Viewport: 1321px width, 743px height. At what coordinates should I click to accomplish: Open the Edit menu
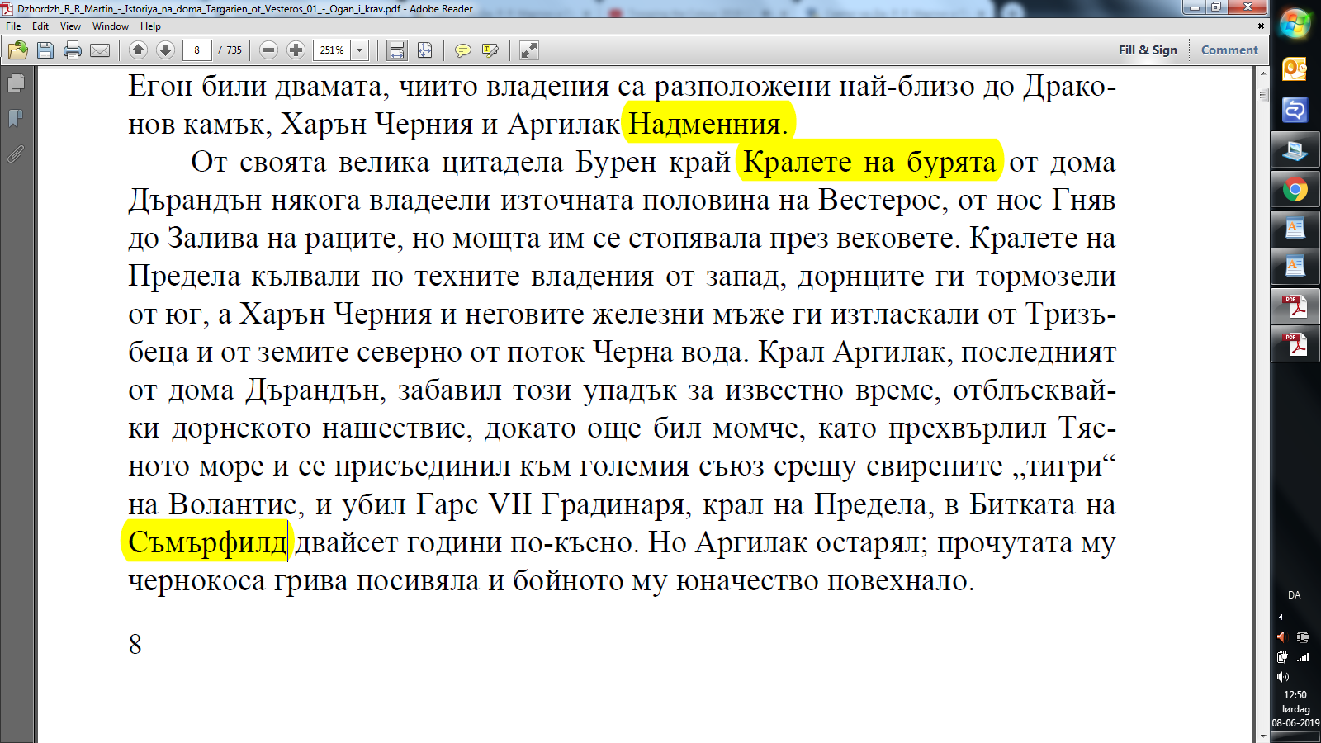click(x=40, y=26)
